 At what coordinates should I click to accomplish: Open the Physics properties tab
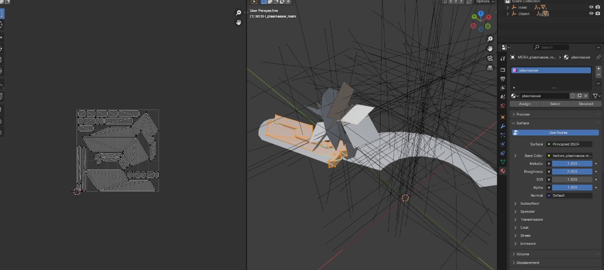tap(502, 144)
